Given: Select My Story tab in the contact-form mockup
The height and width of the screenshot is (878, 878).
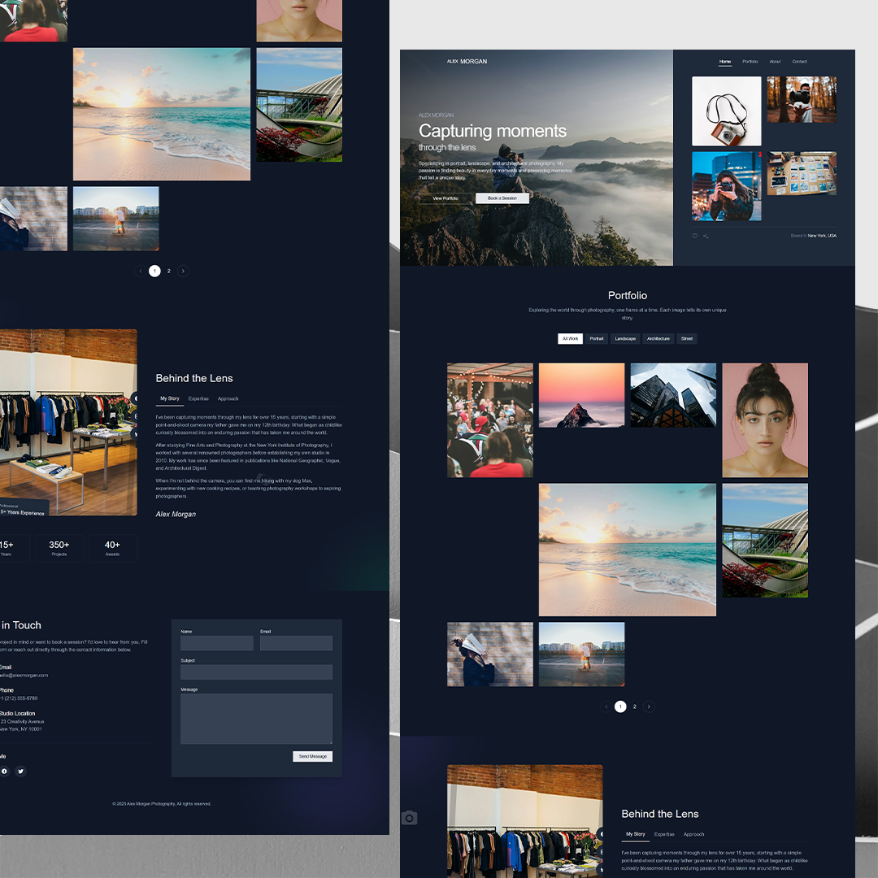Looking at the screenshot, I should coord(170,398).
